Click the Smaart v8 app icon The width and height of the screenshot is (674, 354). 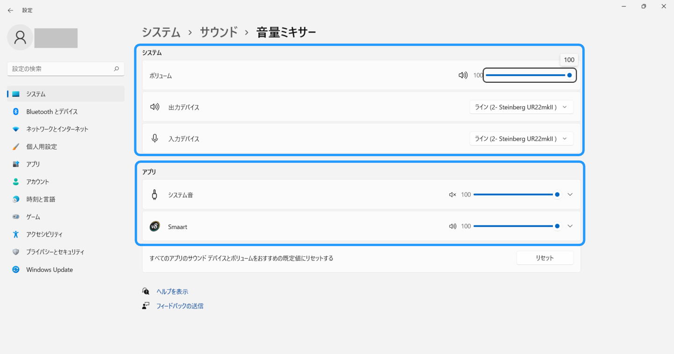154,226
